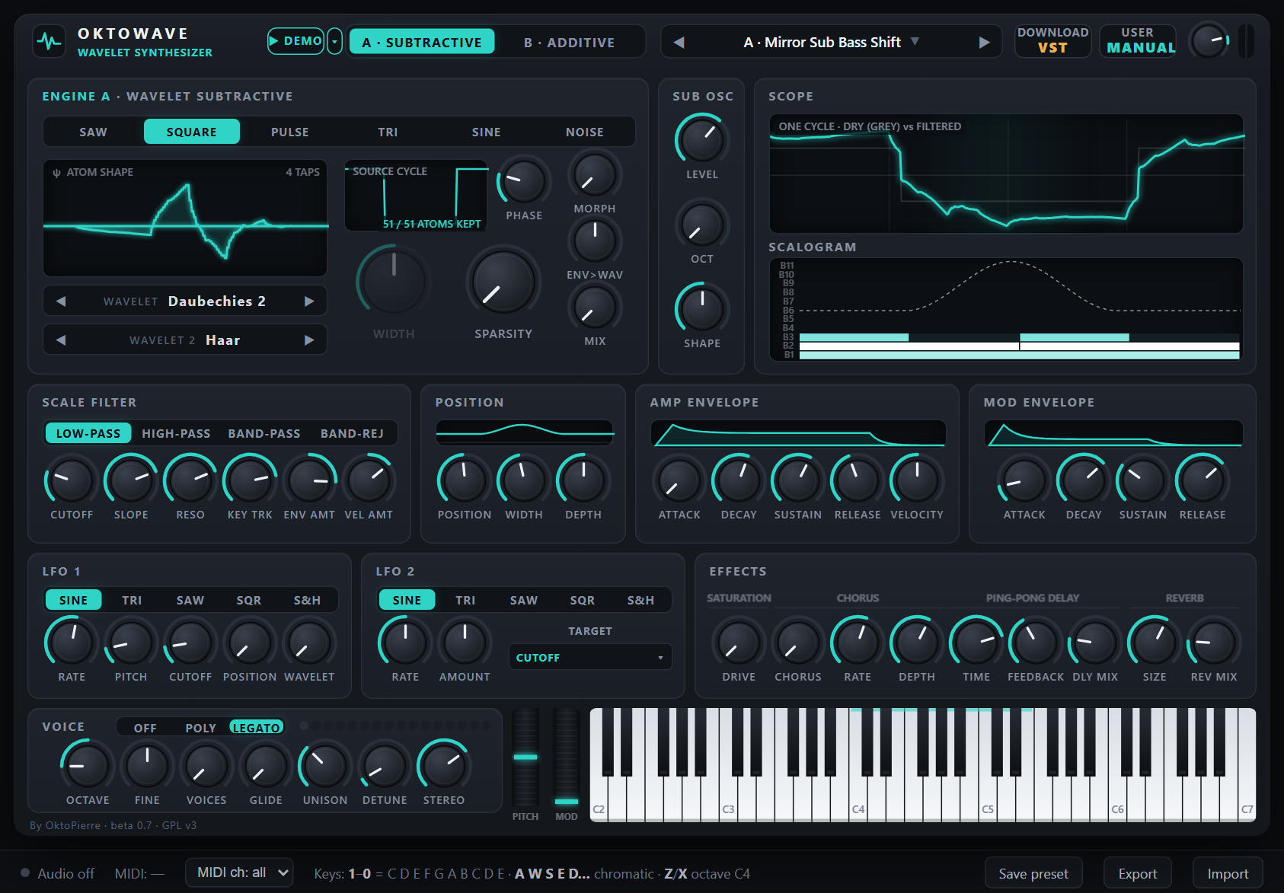Click the OktoWave waveform logo icon
Image resolution: width=1284 pixels, height=893 pixels.
pos(50,41)
